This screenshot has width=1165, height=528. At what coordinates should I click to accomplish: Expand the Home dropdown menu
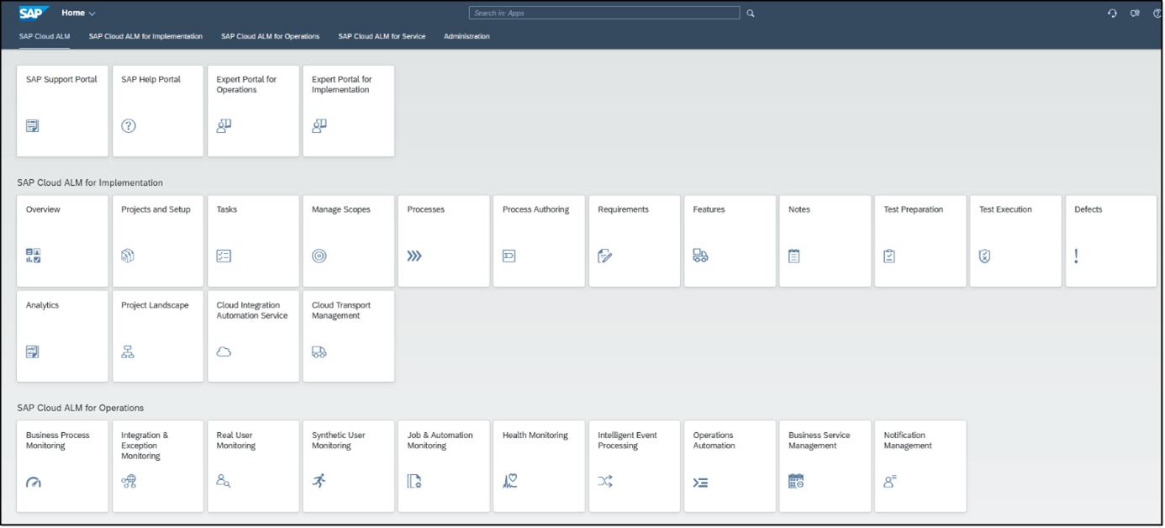(78, 13)
